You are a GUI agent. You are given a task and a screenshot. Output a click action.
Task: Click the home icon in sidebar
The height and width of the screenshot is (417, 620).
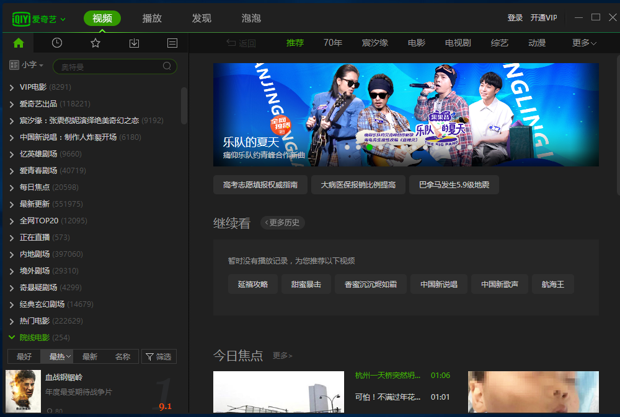click(19, 43)
